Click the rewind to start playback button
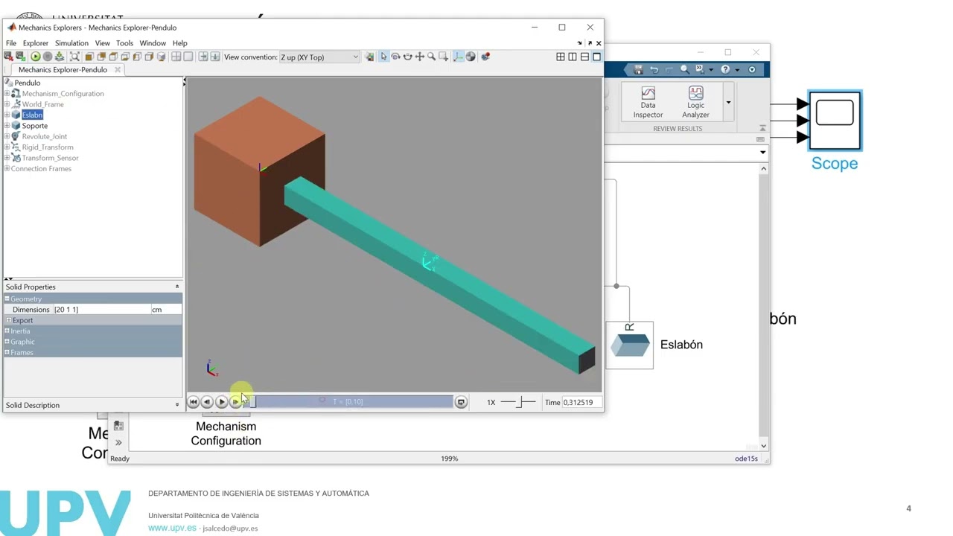 pos(194,402)
